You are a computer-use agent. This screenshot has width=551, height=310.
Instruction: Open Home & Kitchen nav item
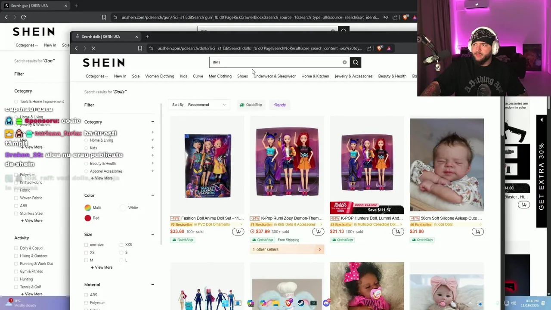315,76
